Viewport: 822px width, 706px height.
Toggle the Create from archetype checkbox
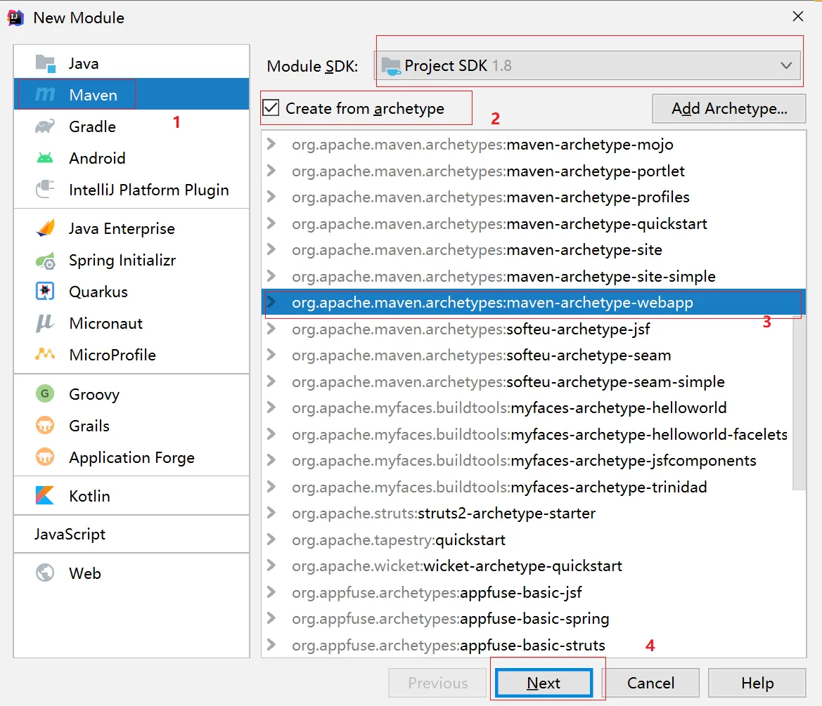(x=271, y=108)
